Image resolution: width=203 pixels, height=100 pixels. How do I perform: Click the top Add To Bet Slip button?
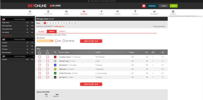pos(91,41)
